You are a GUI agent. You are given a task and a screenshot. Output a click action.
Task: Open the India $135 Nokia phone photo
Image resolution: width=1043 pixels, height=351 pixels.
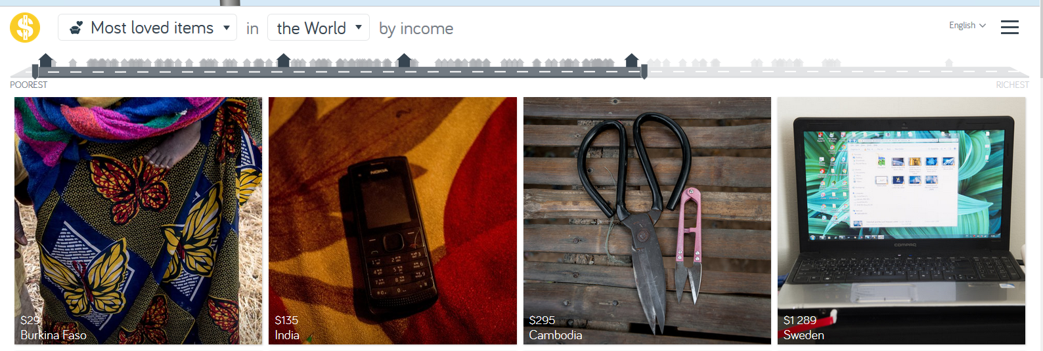pos(393,220)
